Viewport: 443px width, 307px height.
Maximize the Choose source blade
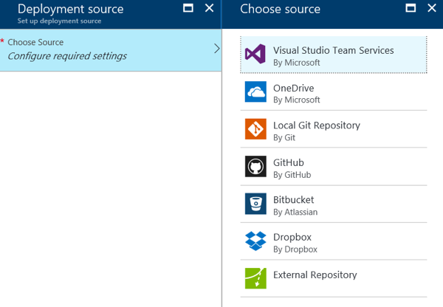tap(411, 8)
